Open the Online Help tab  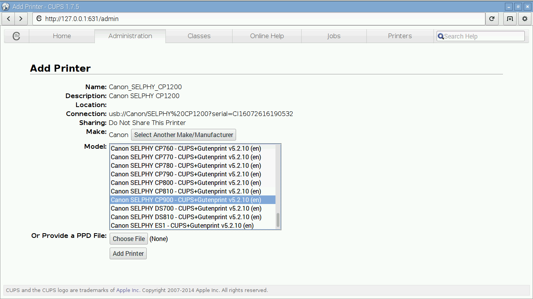tap(267, 36)
